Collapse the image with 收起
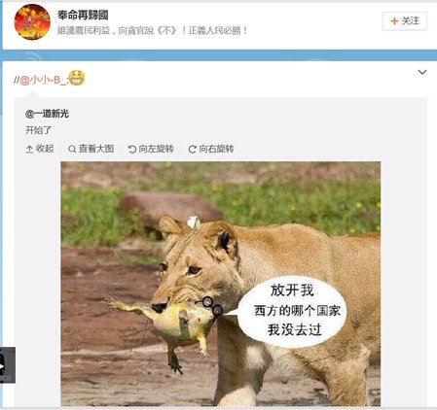Screen dimensions: 437x410 [x=40, y=149]
